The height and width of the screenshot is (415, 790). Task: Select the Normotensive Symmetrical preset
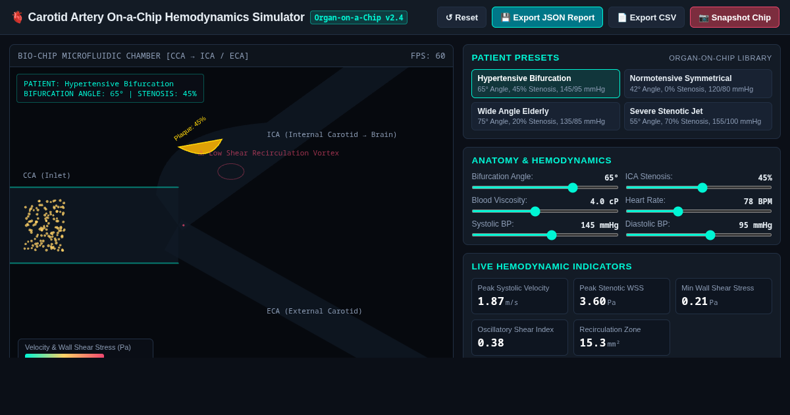698,84
